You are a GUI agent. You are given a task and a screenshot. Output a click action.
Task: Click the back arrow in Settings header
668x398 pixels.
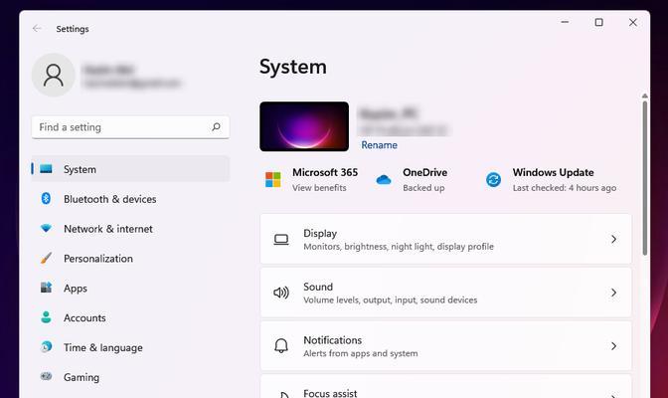pos(37,29)
